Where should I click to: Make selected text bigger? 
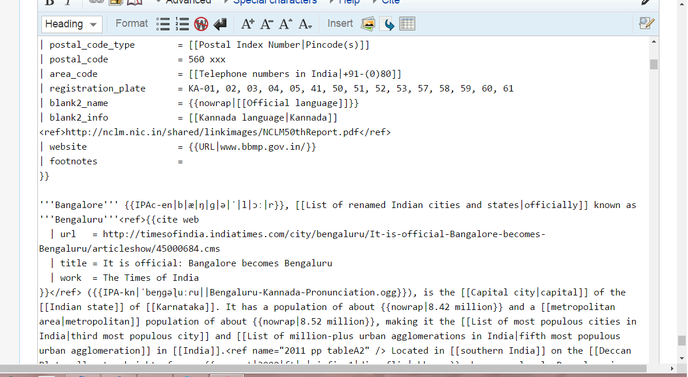(248, 24)
